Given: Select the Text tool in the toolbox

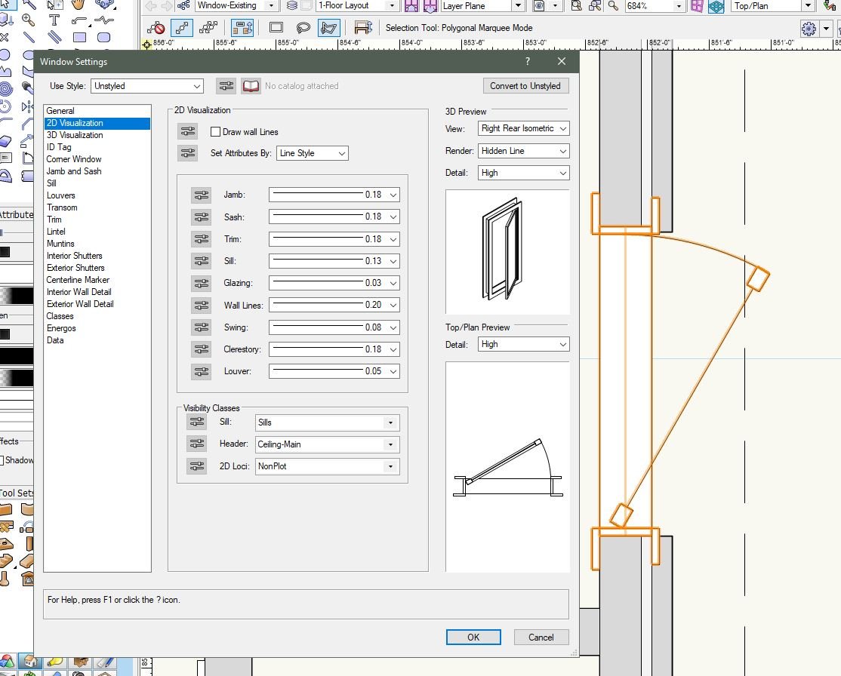Looking at the screenshot, I should click(54, 20).
